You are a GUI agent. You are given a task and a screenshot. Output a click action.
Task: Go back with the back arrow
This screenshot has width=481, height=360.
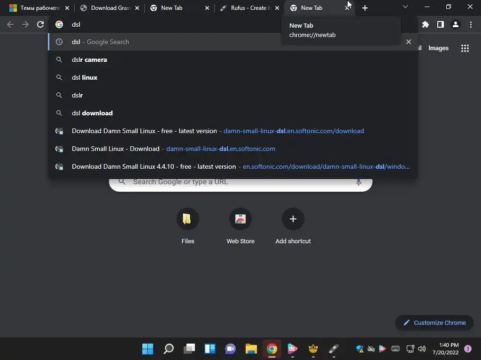point(10,24)
